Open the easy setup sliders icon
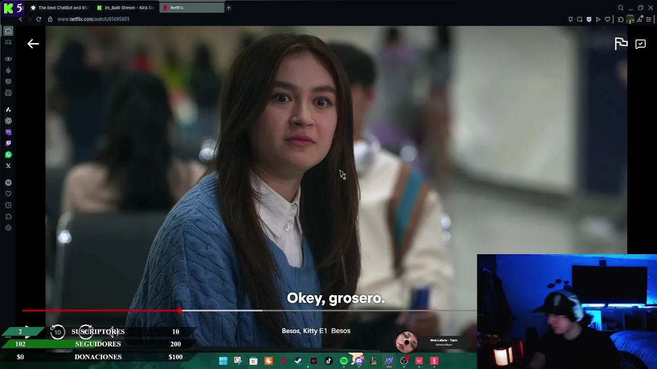The image size is (657, 369). point(649,19)
